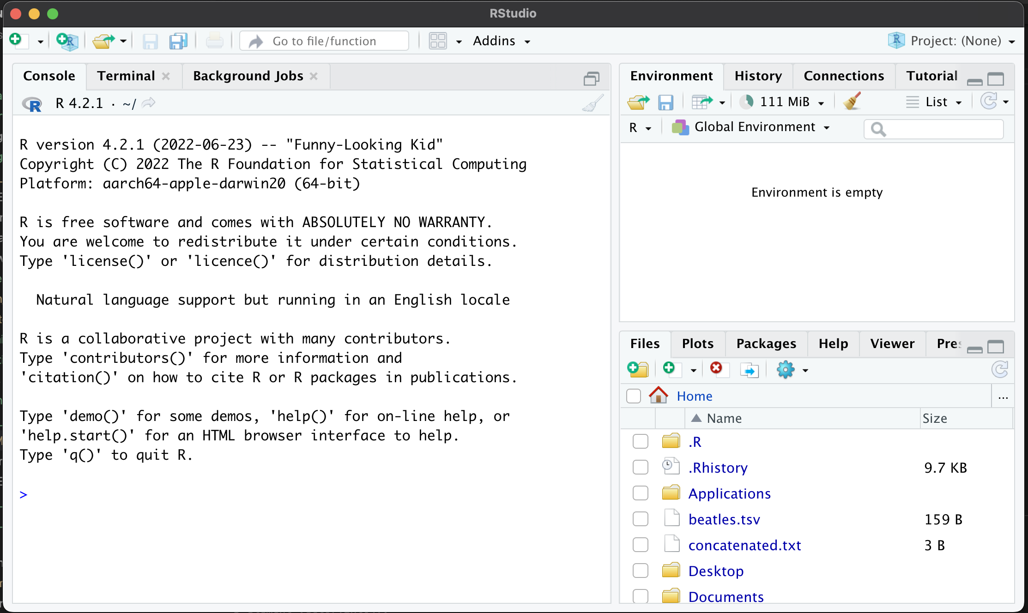Tick the checkbox next to Desktop
The width and height of the screenshot is (1028, 613).
click(x=640, y=571)
